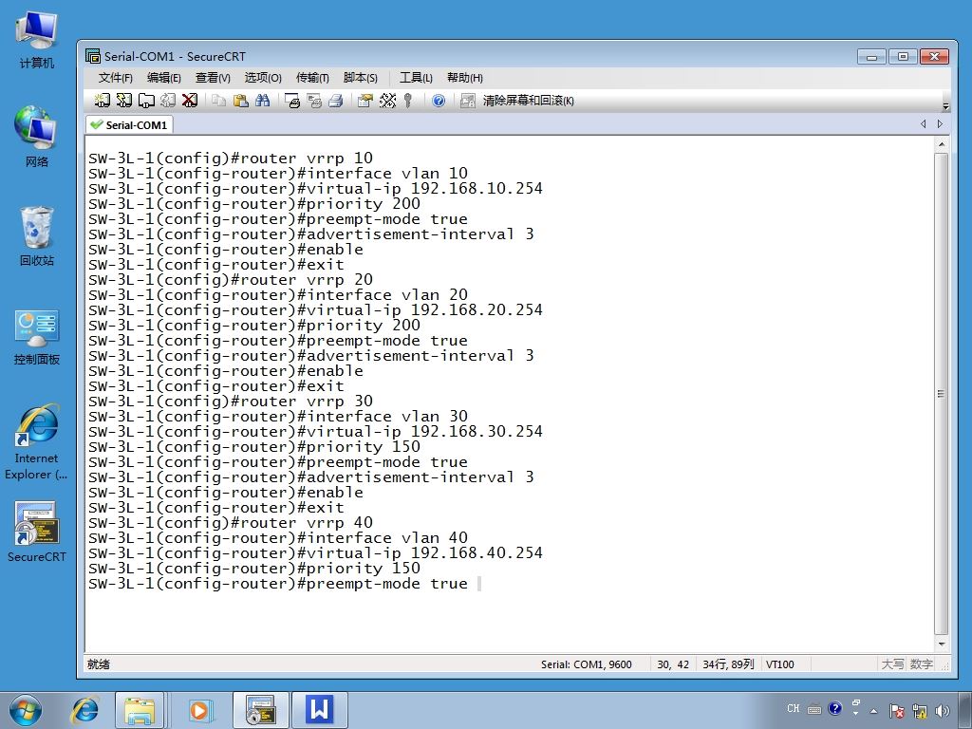Click the Public Key key icon
972x729 pixels.
(408, 101)
